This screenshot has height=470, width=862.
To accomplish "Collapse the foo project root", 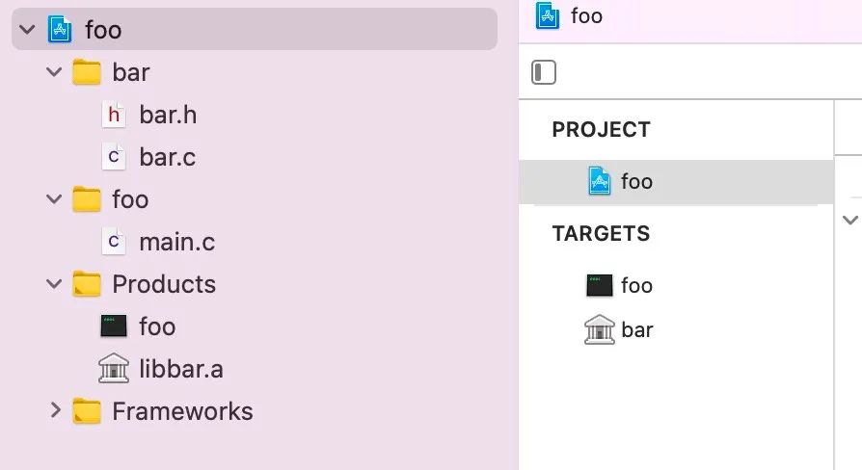I will coord(26,30).
